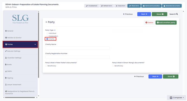Screen dimensions: 187x101
Task: Click the top Save button
Action: (x=159, y=14)
